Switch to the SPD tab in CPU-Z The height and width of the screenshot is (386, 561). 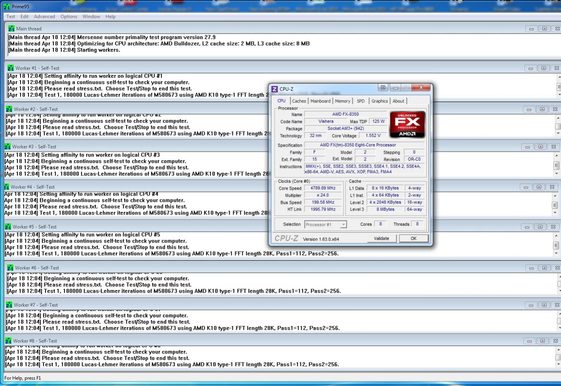[361, 101]
